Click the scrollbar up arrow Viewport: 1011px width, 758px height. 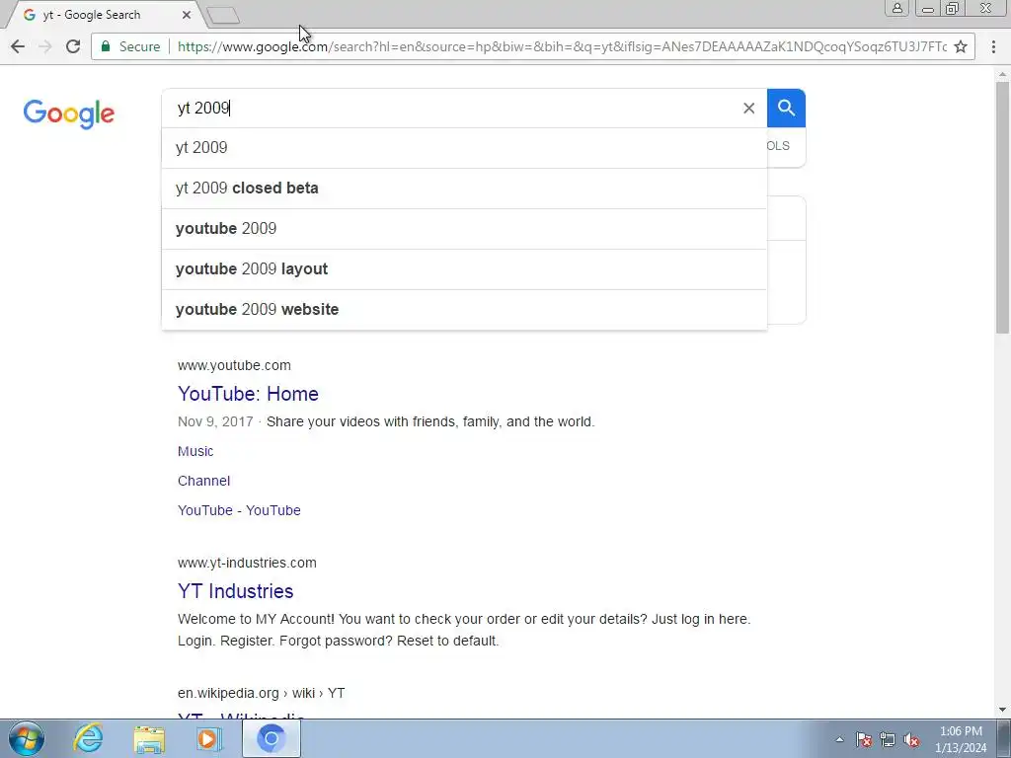pos(1002,73)
